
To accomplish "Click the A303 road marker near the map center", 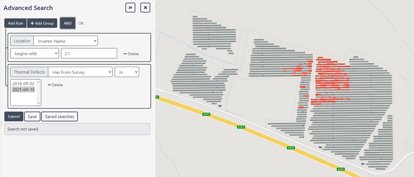I will pos(241,127).
